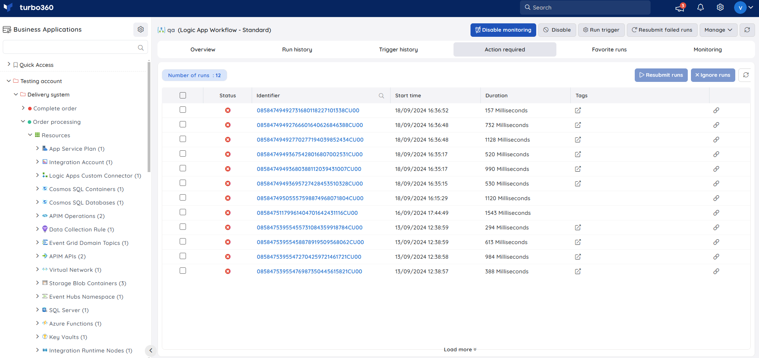
Task: Select Action required tab
Action: (505, 49)
